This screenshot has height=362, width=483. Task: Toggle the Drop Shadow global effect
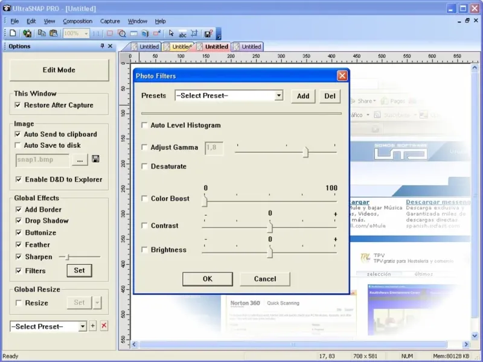18,221
